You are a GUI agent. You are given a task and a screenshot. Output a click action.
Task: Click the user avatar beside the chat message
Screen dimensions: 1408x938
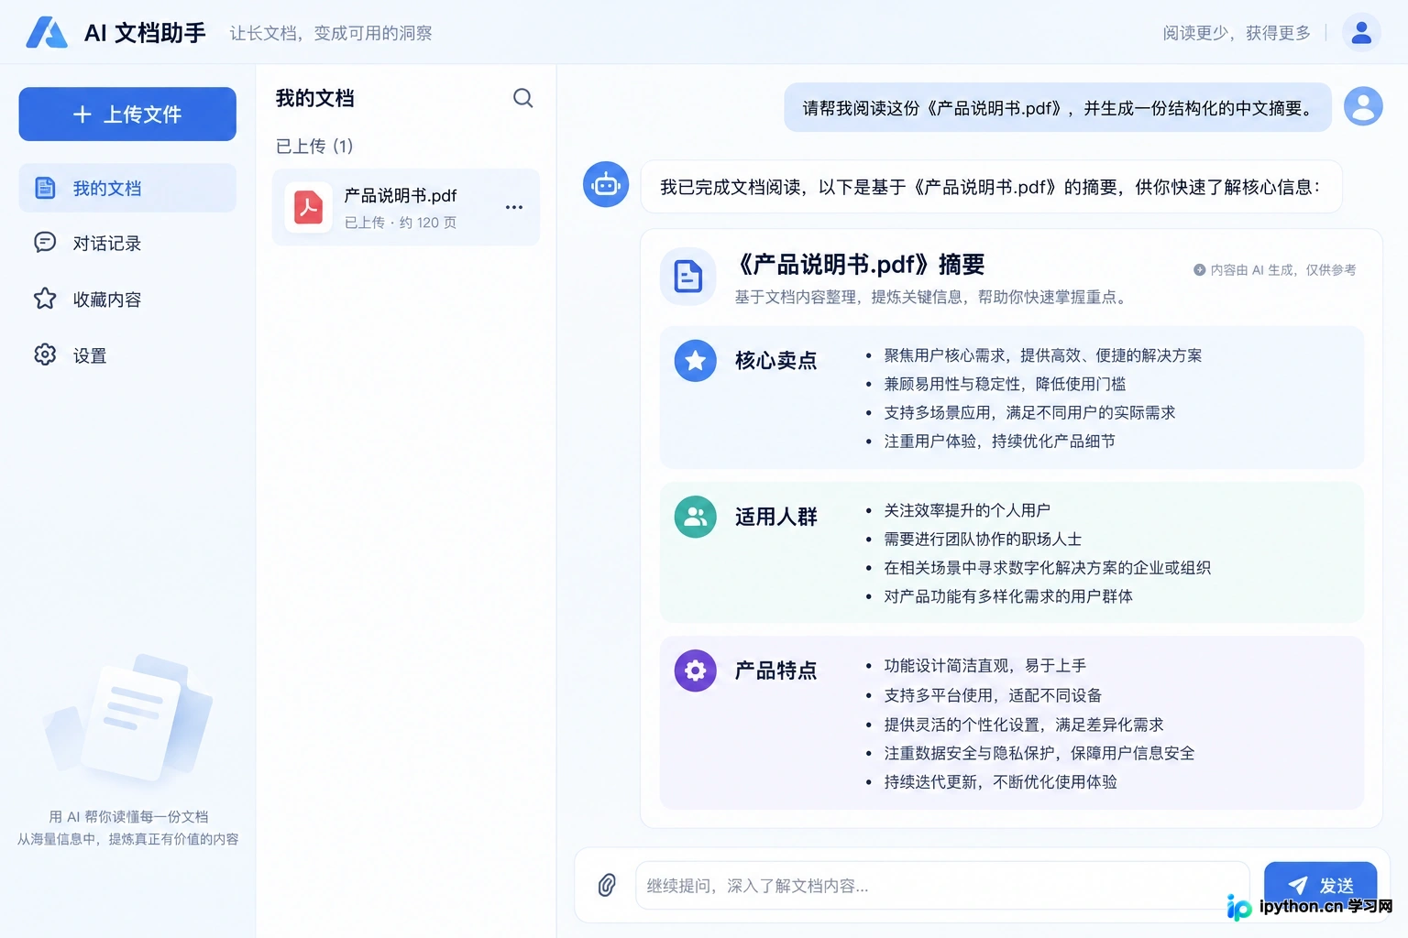click(x=1363, y=106)
